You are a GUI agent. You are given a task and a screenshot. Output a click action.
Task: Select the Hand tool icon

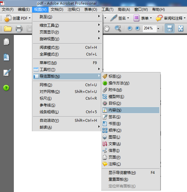(106, 29)
